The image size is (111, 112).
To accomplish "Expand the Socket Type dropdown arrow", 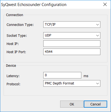I will 97,35.
